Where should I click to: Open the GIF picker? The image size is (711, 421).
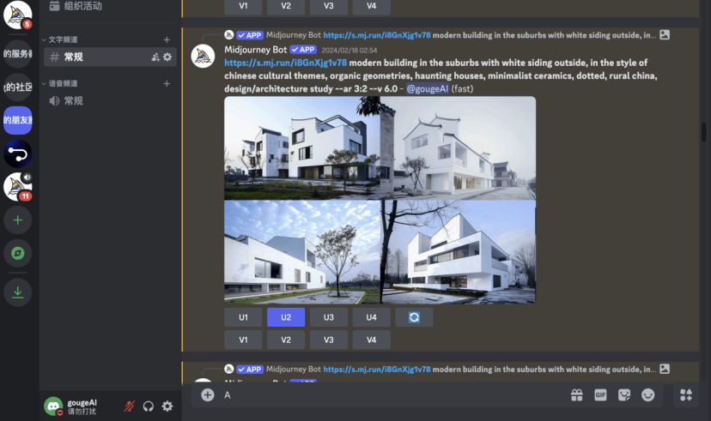600,394
